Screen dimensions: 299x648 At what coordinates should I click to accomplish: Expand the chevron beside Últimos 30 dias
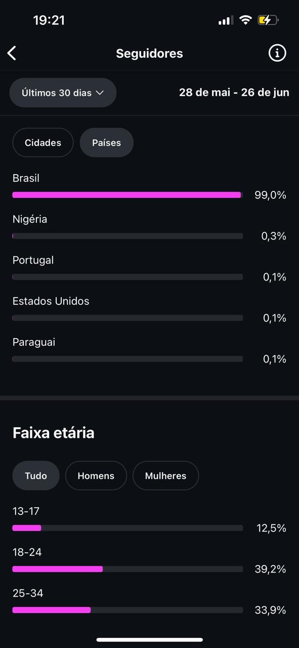pos(100,93)
